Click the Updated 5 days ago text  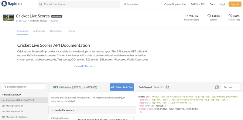39,21
